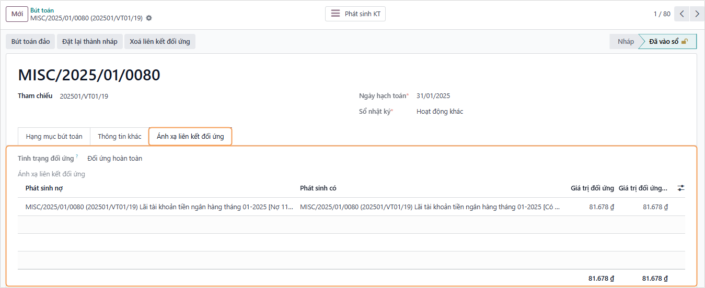Go to next record arrow
705x288 pixels.
point(697,14)
